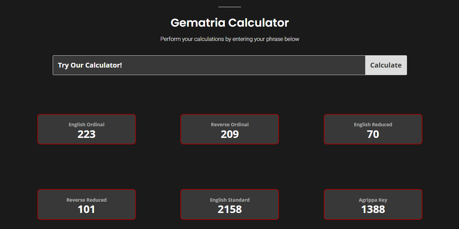Select the 101 result value

87,209
